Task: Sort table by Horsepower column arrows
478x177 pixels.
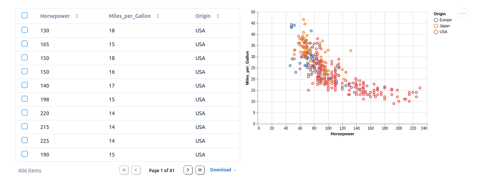Action: point(77,16)
